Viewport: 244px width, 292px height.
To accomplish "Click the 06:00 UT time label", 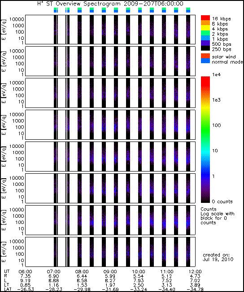I will (26, 272).
